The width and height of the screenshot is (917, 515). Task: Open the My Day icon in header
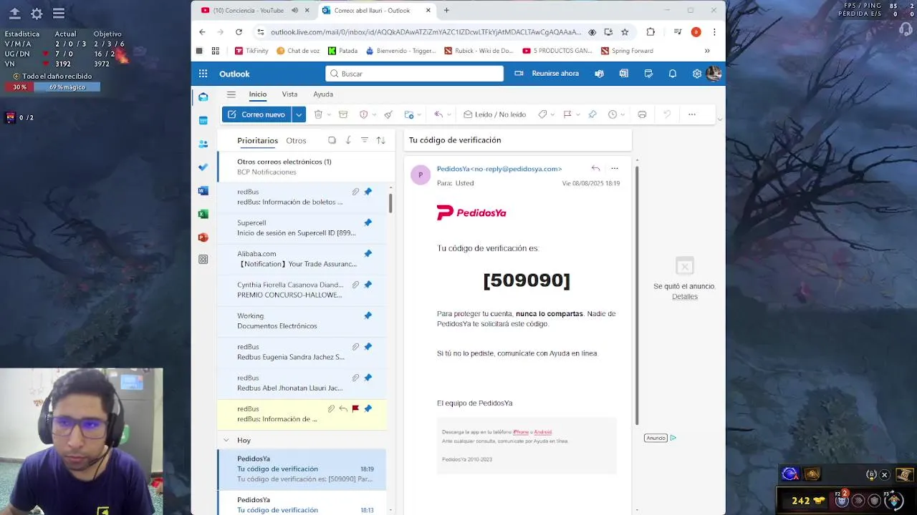click(x=648, y=74)
